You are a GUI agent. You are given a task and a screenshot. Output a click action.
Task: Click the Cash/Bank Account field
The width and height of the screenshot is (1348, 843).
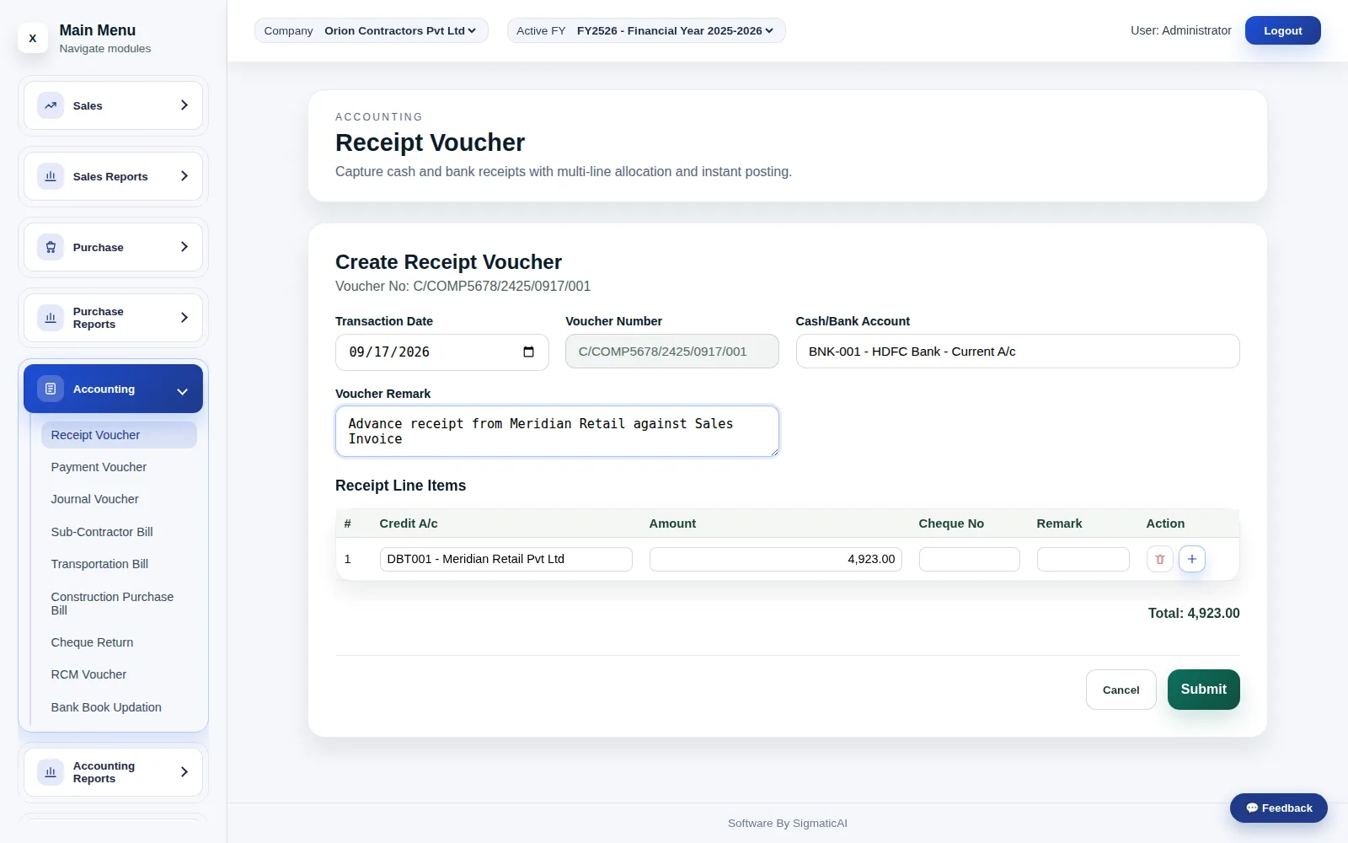(x=1018, y=352)
